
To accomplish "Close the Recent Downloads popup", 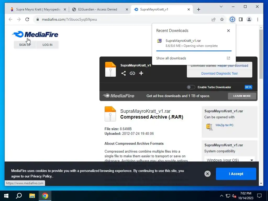I will 228,31.
